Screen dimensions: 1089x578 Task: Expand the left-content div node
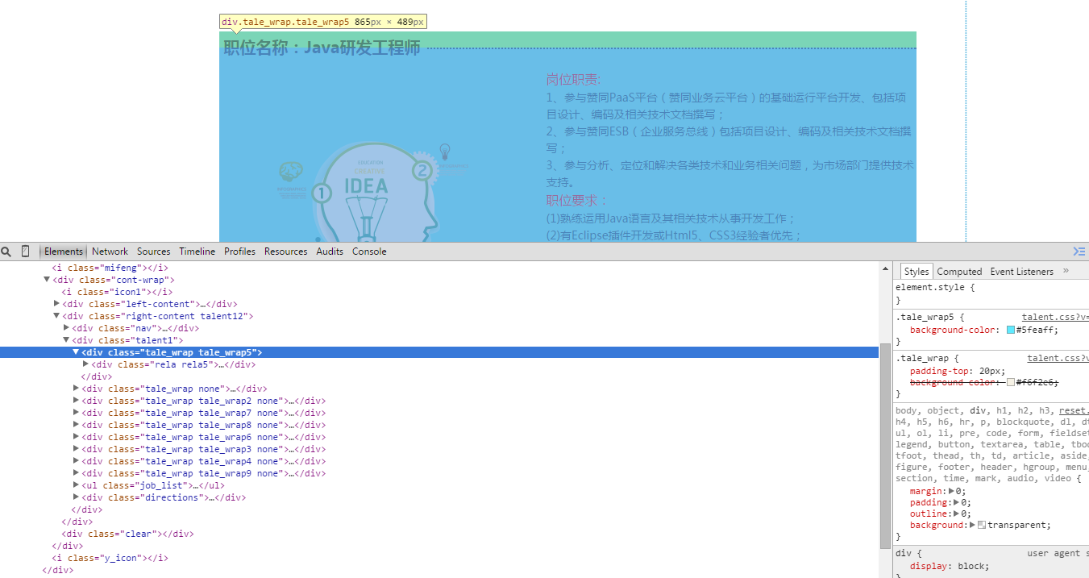click(x=56, y=304)
